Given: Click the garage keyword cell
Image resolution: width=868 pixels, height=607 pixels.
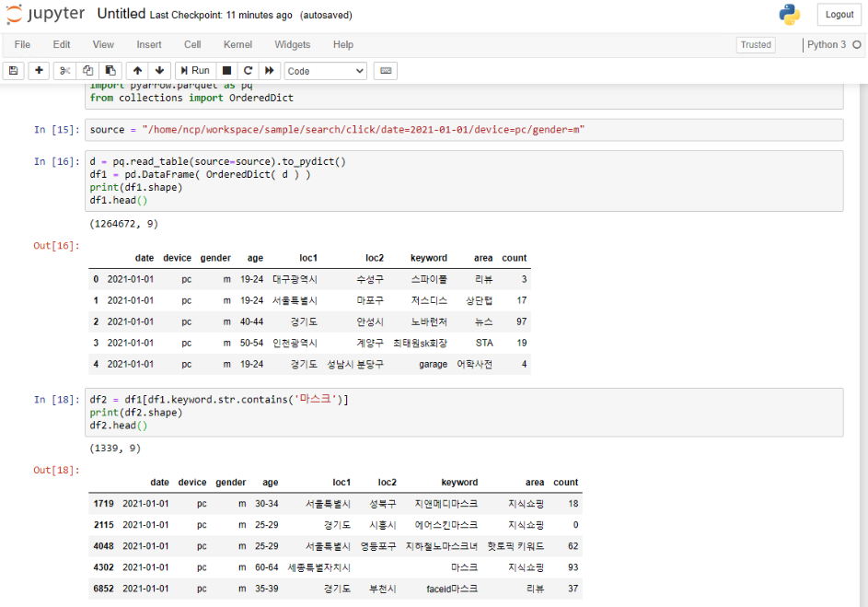Looking at the screenshot, I should (433, 365).
